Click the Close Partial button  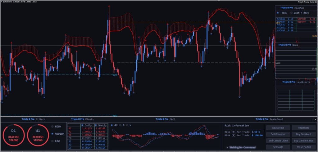coord(304,147)
